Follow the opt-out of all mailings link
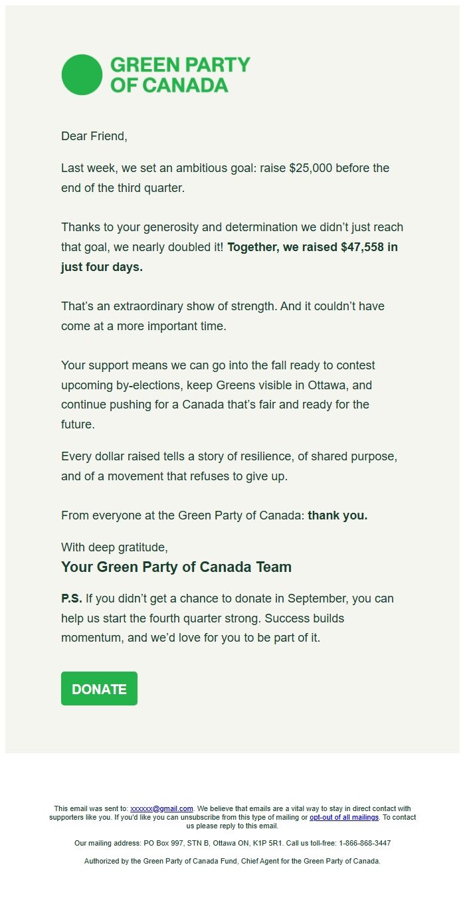465x924 pixels. [343, 817]
